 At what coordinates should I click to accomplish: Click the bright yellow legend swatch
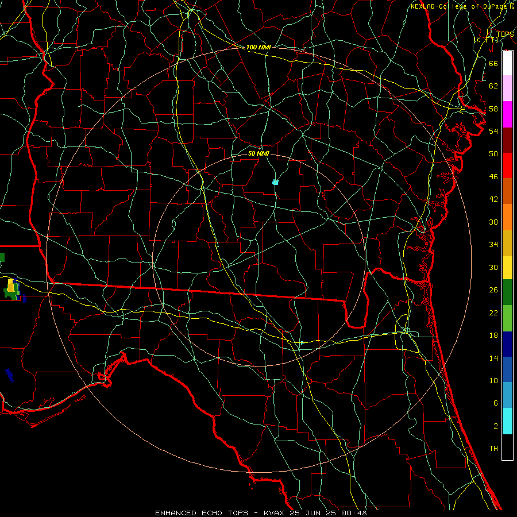click(507, 268)
